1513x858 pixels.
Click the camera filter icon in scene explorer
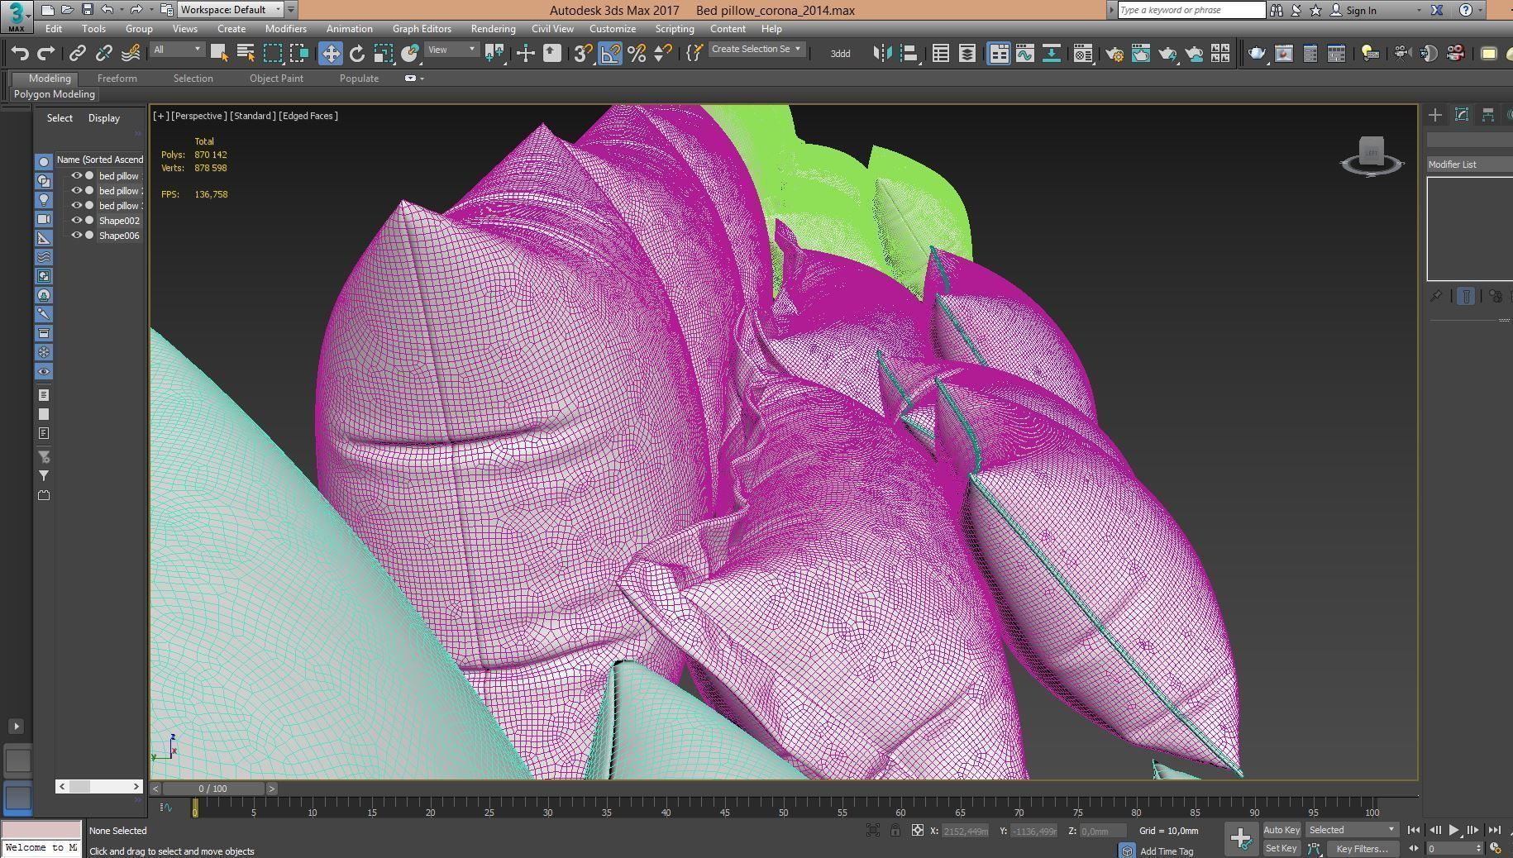[44, 219]
